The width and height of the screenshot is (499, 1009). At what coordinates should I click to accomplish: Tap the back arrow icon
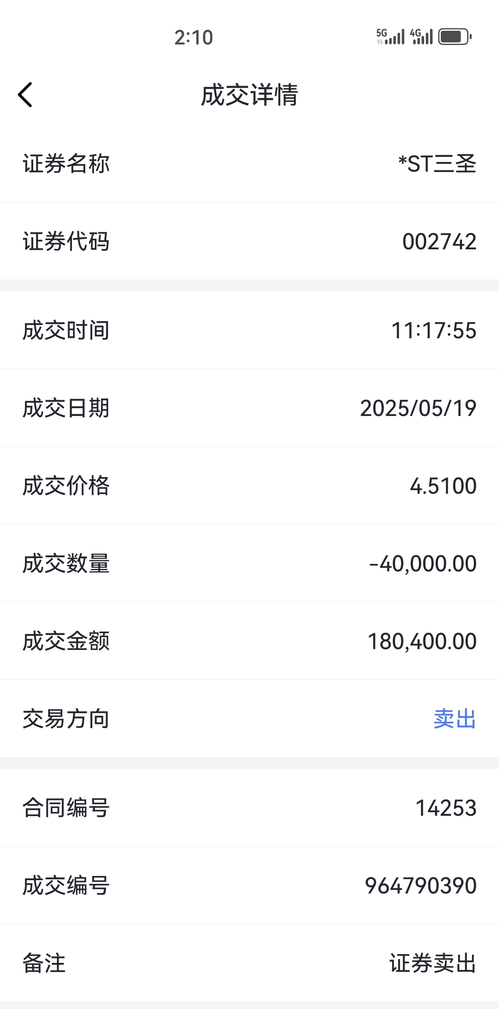(x=25, y=95)
